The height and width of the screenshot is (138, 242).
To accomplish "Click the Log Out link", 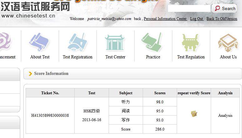I will pos(197,19).
